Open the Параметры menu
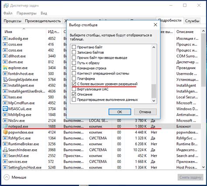Screen dimensions: 207x186 click(26, 13)
